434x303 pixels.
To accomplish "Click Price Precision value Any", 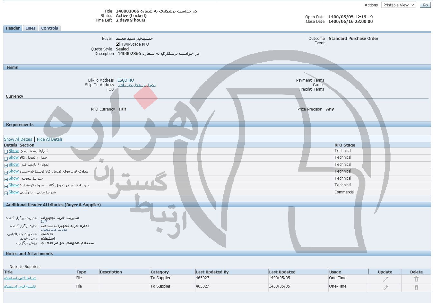I will tap(330, 109).
